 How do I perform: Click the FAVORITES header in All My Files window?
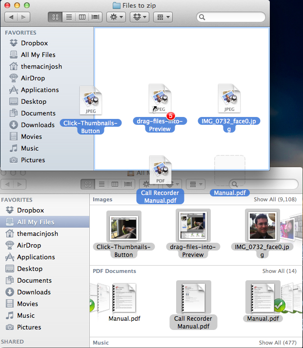[x=17, y=200]
